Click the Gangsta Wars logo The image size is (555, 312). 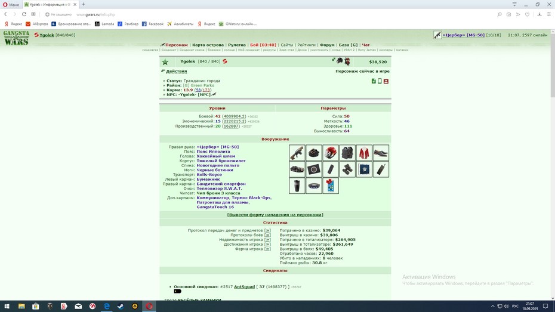tap(16, 38)
